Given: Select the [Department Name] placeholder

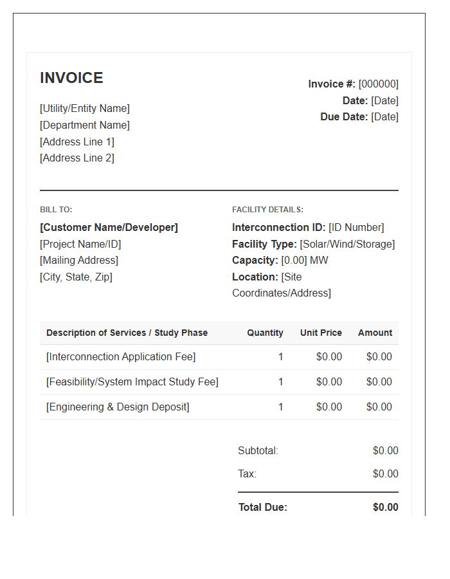Looking at the screenshot, I should 85,125.
